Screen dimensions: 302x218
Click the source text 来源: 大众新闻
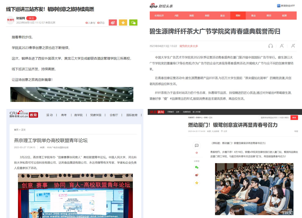[x=213, y=132]
